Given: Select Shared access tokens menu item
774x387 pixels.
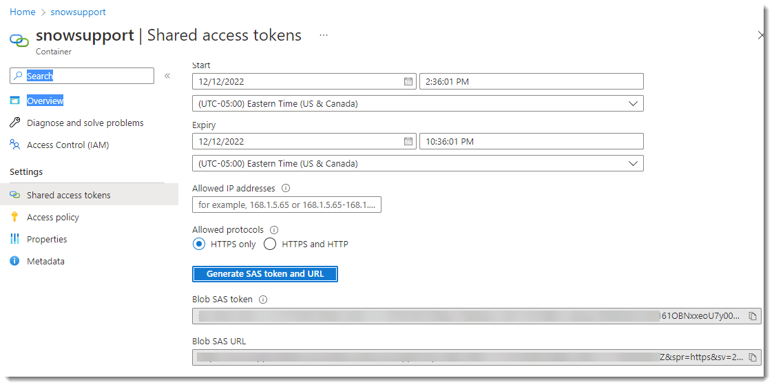Looking at the screenshot, I should tap(89, 195).
